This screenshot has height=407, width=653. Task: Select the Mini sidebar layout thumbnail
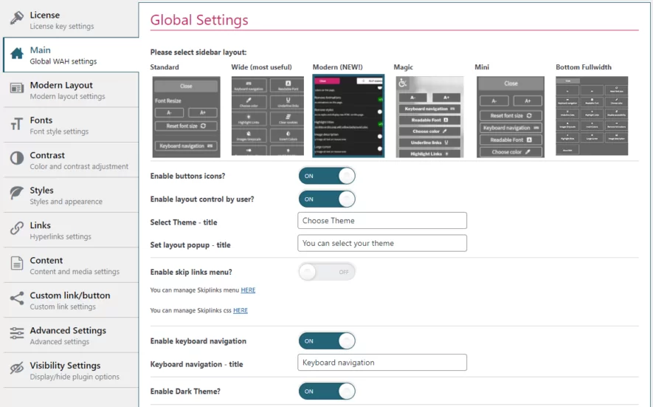(x=511, y=117)
